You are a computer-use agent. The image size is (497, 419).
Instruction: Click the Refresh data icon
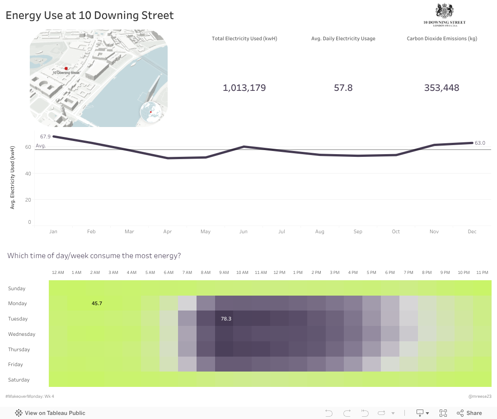(x=381, y=413)
